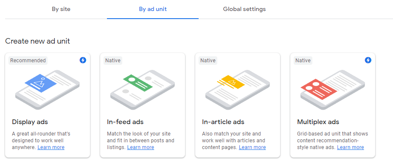
Task: Click the 'Match the look of your site' description
Action: (140, 141)
